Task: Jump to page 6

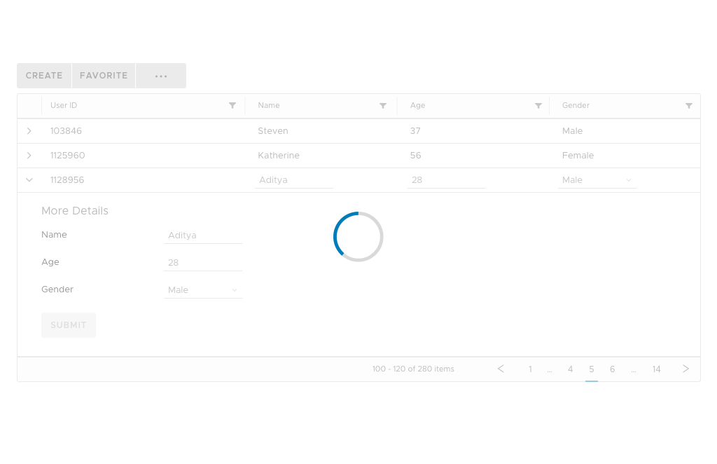Action: pos(612,369)
